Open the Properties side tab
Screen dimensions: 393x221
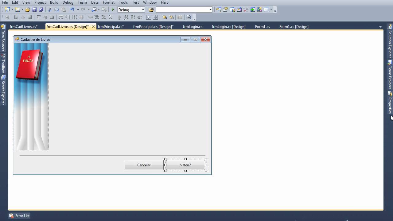[390, 103]
